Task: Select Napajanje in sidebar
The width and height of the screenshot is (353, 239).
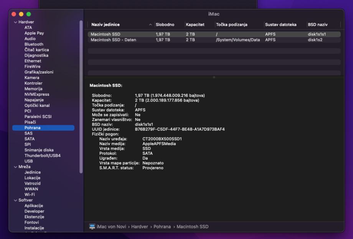Action: [x=34, y=100]
